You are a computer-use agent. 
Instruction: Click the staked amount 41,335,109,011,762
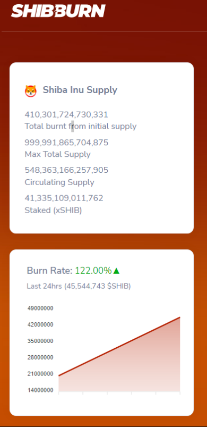(x=64, y=198)
